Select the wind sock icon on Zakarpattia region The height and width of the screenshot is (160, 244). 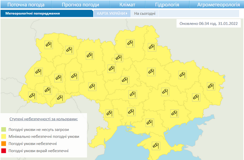(32, 96)
